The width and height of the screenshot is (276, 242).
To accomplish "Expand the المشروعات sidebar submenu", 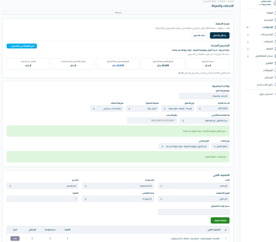I will click(248, 35).
